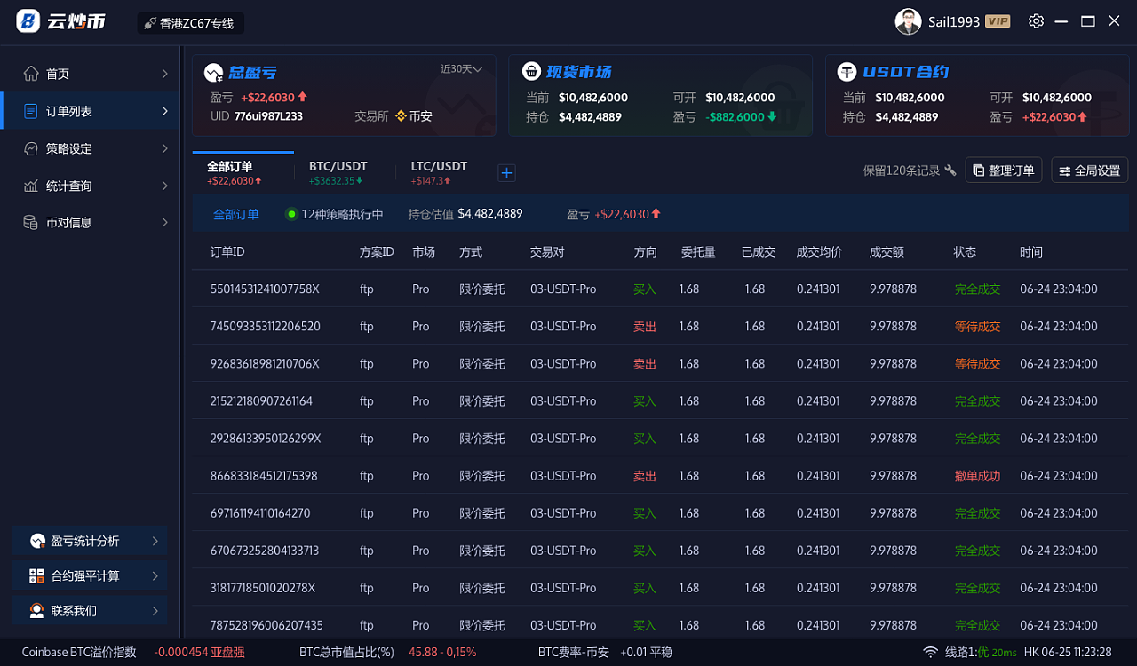Expand the 统计查询 menu chevron

click(x=165, y=186)
